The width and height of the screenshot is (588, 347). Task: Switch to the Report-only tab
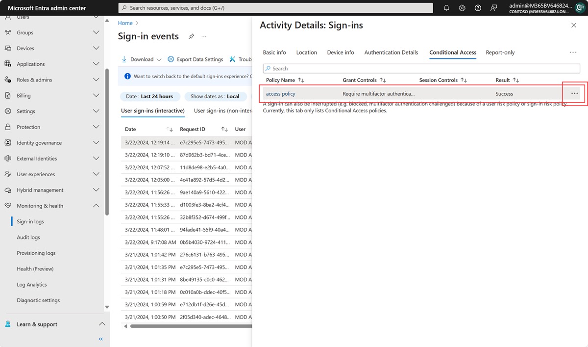[500, 53]
